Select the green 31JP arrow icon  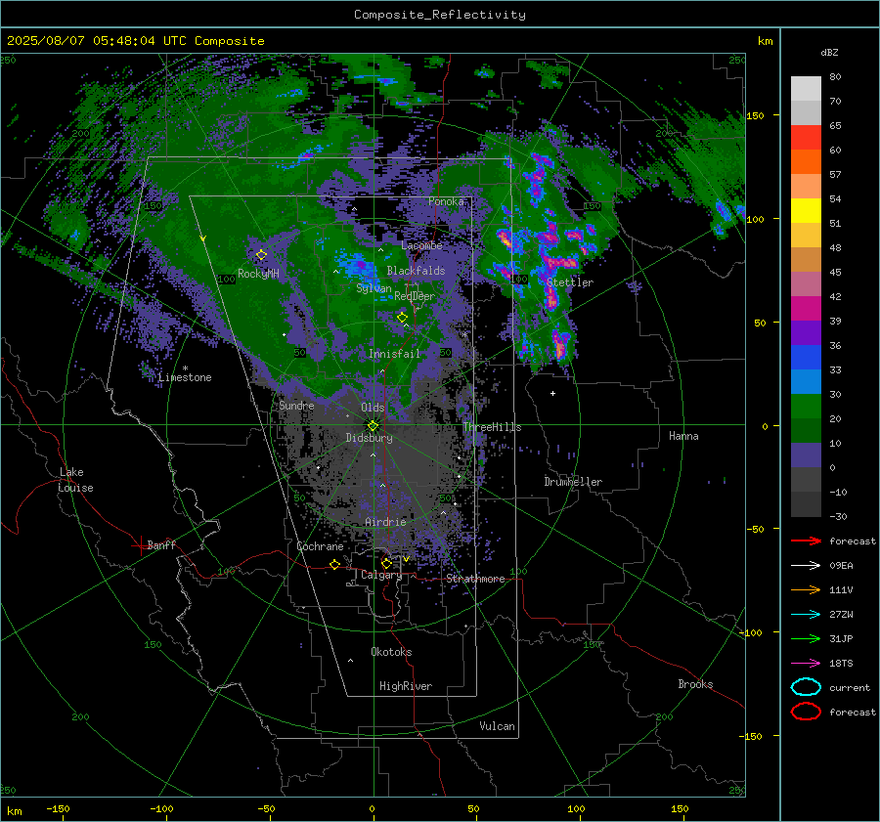[x=806, y=638]
